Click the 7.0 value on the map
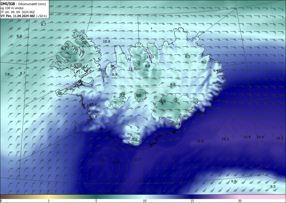286x203 pixels. point(84,43)
